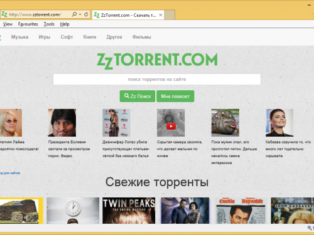Open headline Скрытая камера засняла
The height and width of the screenshot is (235, 314).
coord(180,149)
